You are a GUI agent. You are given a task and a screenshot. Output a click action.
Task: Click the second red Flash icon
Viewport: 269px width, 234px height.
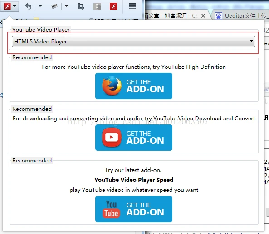click(113, 6)
